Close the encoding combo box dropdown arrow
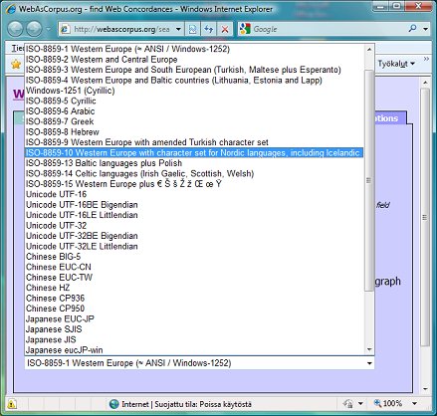 pyautogui.click(x=369, y=363)
